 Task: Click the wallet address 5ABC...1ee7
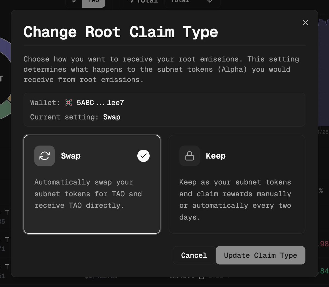(100, 103)
